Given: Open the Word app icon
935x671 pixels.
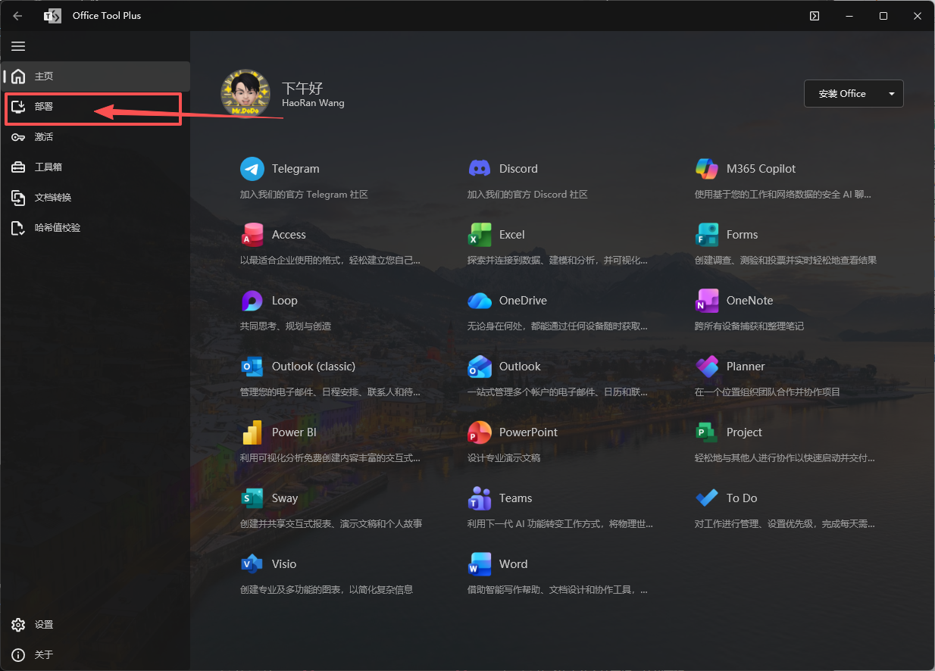Looking at the screenshot, I should point(480,564).
